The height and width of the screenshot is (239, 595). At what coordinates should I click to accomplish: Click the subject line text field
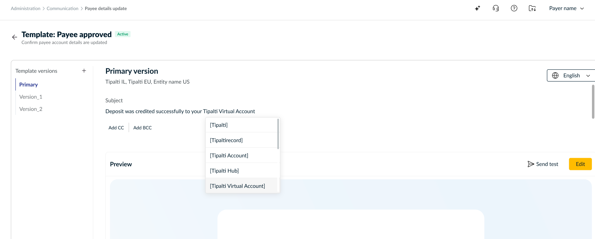point(180,111)
